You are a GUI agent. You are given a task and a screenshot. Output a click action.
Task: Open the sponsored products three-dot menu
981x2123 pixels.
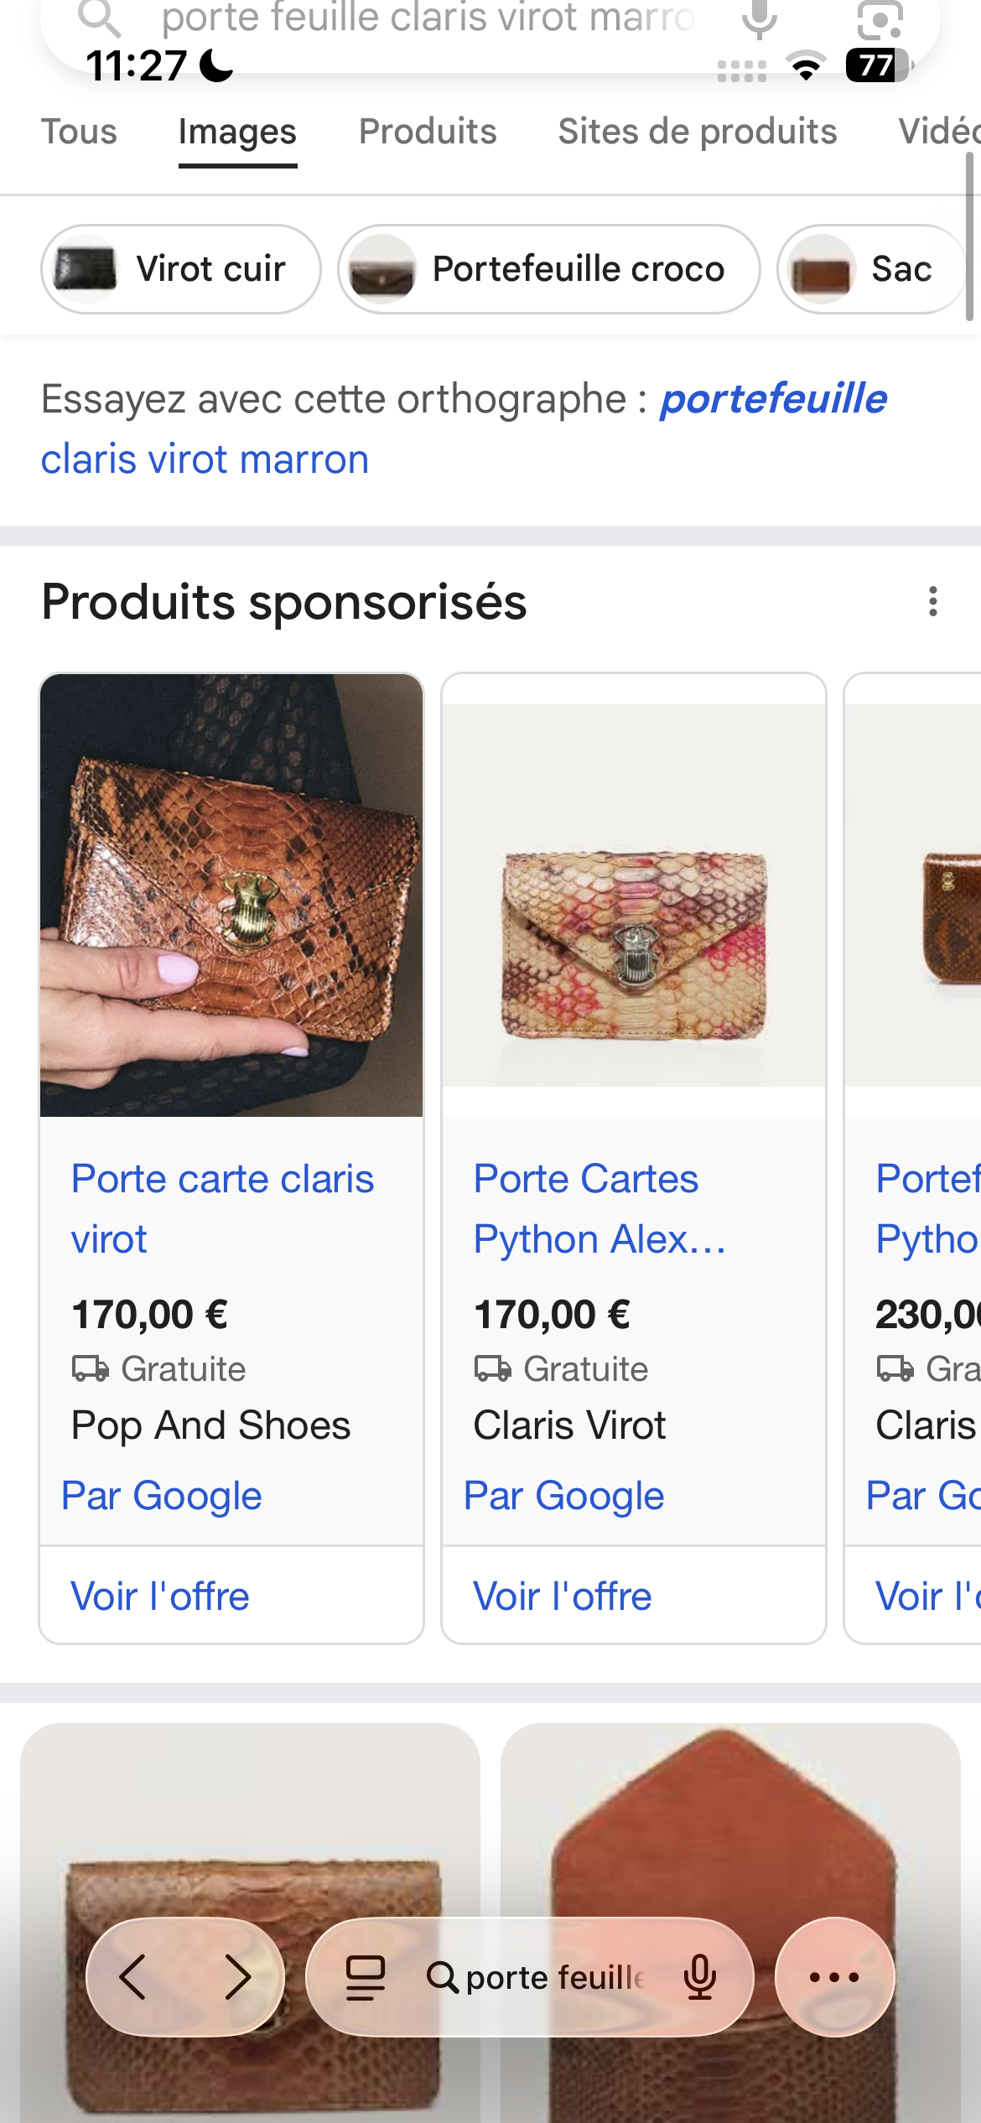tap(932, 602)
